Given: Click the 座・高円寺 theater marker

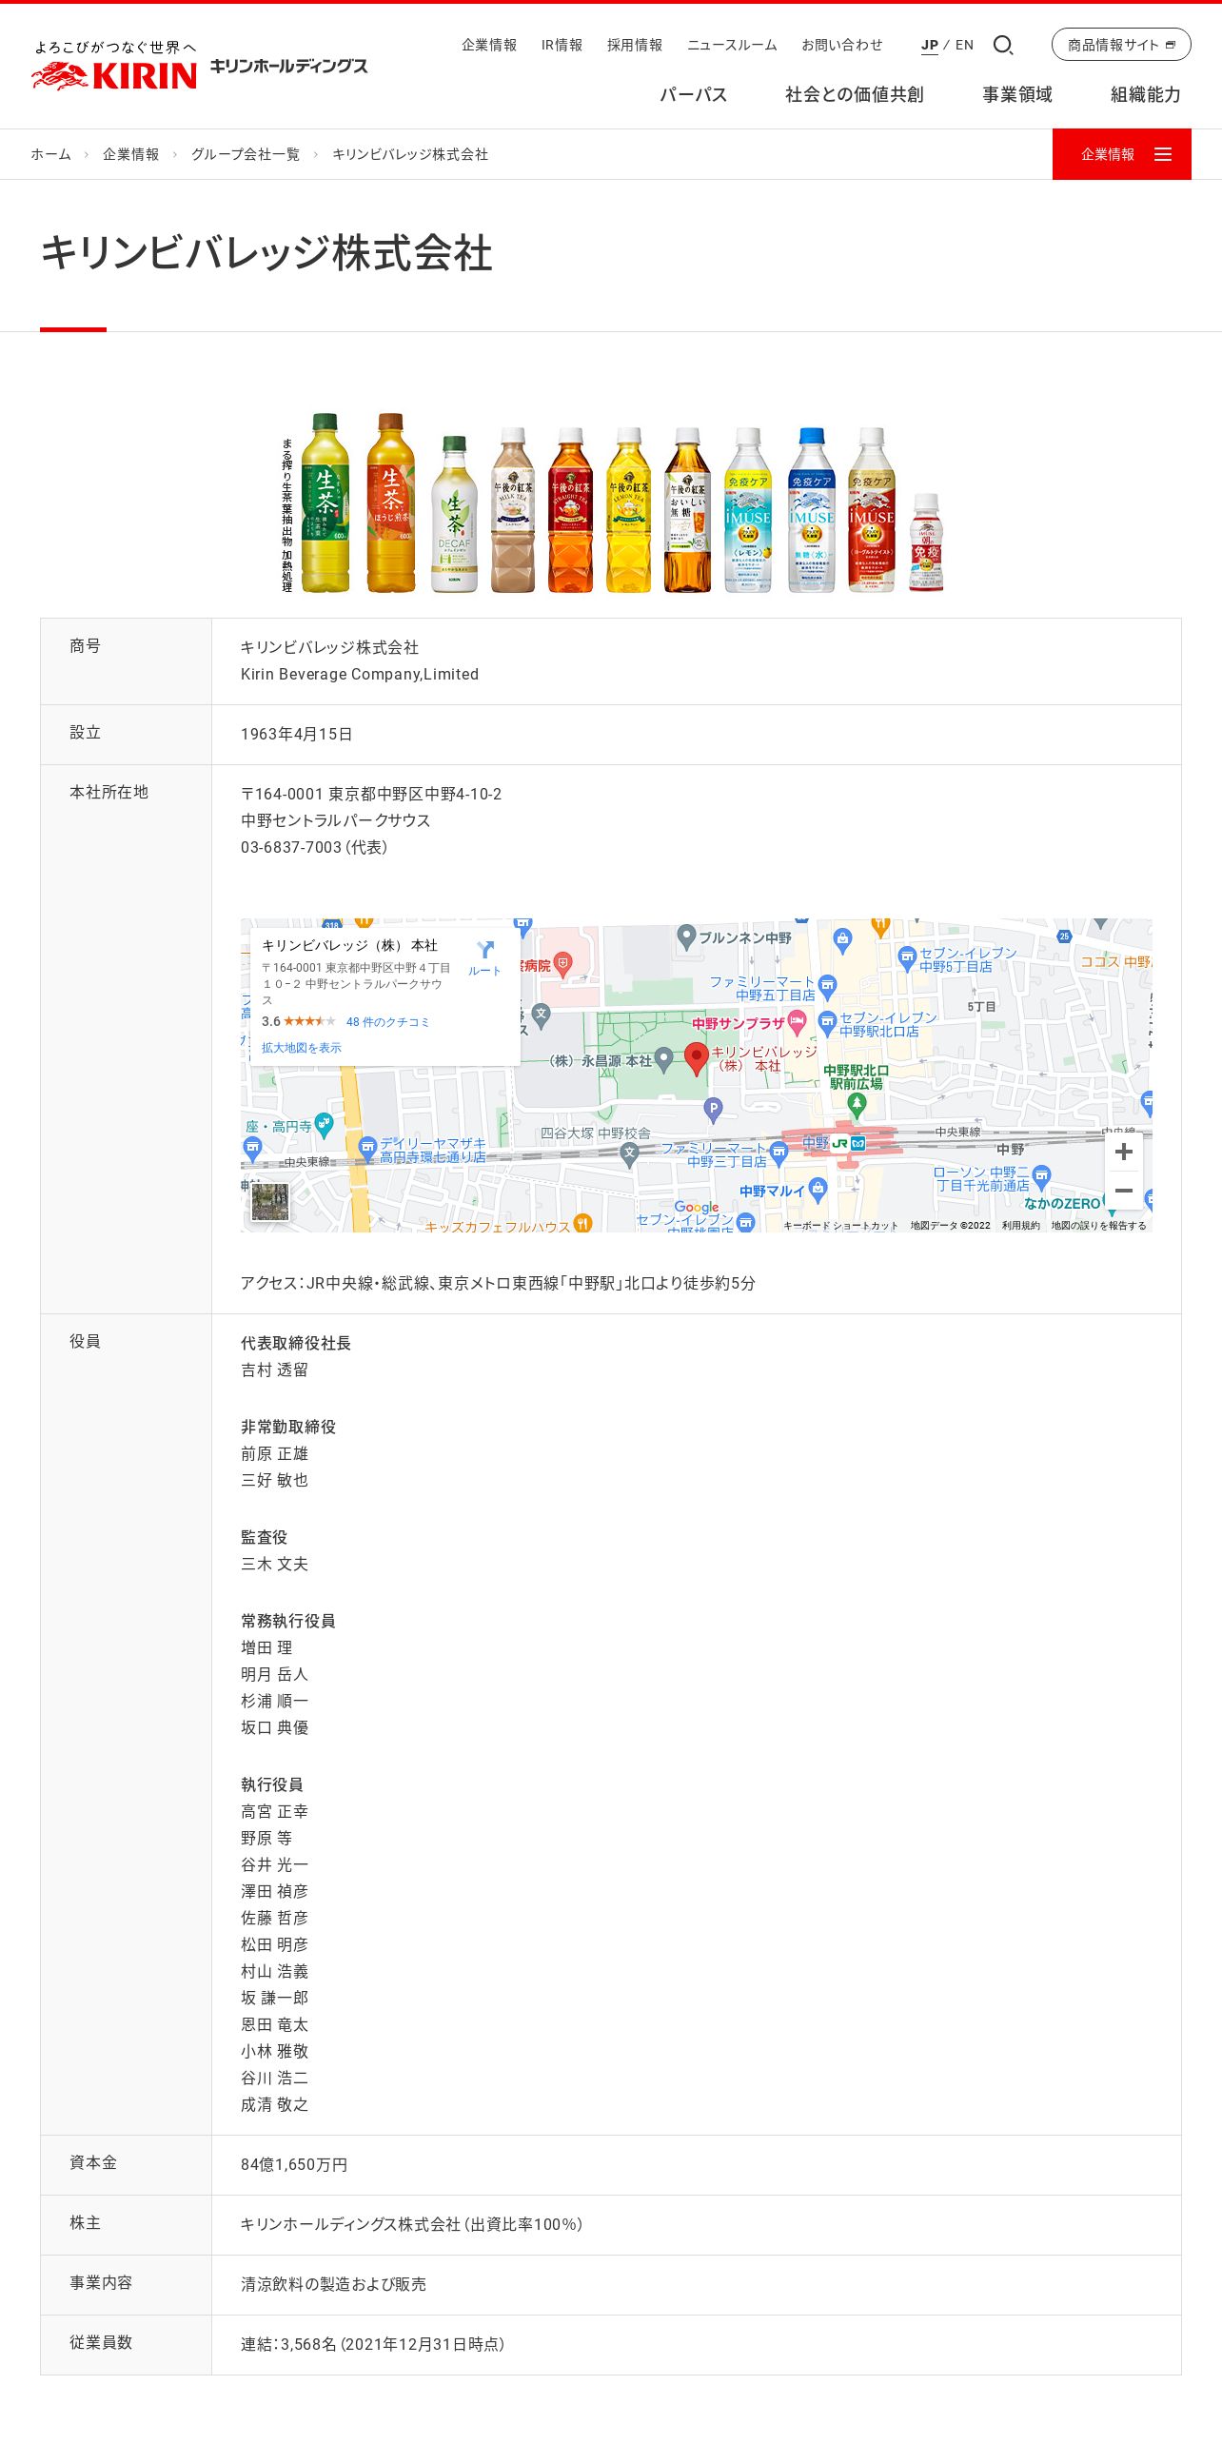Looking at the screenshot, I should pos(324,1125).
